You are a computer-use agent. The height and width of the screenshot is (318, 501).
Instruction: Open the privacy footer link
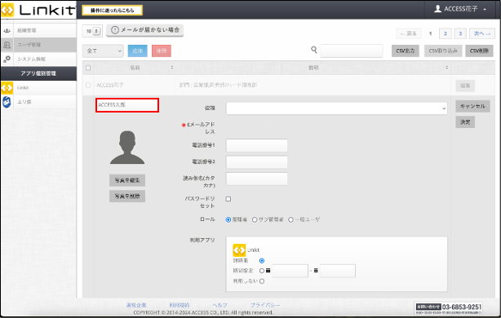(265, 305)
